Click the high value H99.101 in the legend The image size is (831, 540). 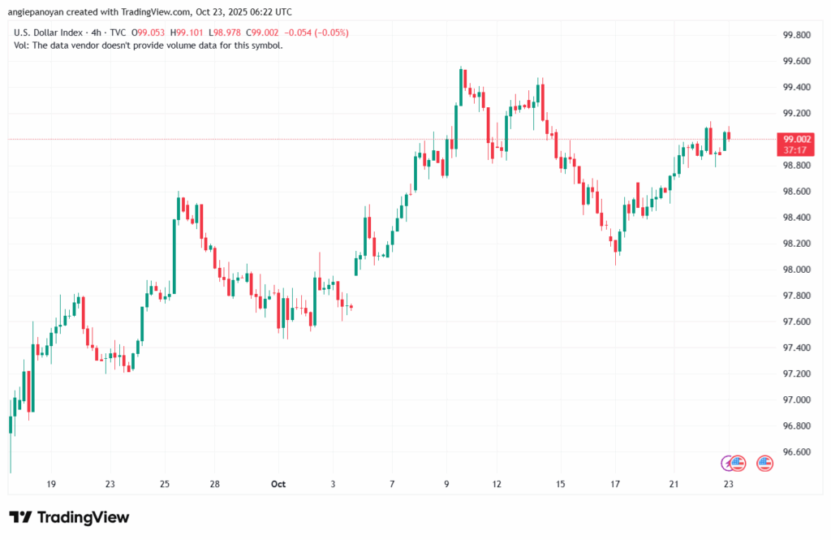coord(188,32)
